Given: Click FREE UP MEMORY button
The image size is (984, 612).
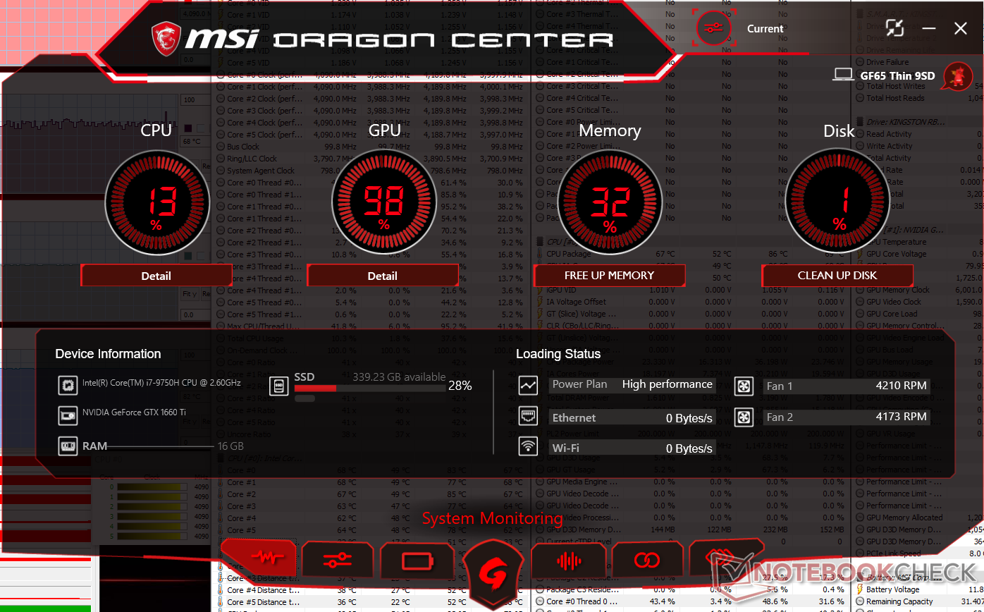Looking at the screenshot, I should coord(609,275).
